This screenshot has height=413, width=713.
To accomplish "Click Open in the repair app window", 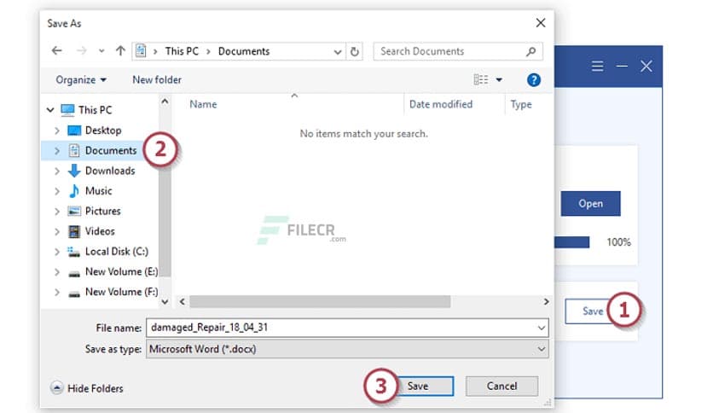I will tap(590, 204).
